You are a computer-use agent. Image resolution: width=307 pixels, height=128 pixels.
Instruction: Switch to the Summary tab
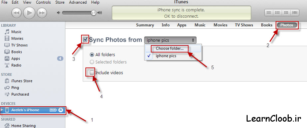[x=145, y=25]
